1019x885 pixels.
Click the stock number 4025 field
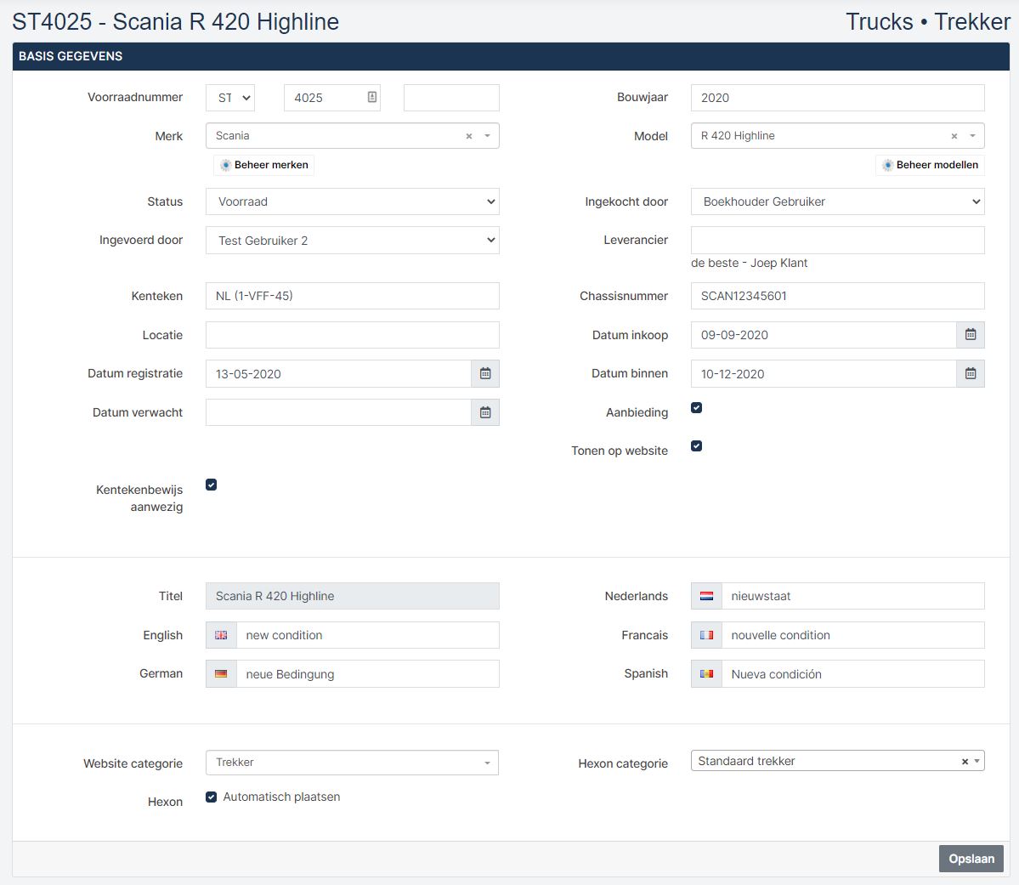tap(331, 98)
